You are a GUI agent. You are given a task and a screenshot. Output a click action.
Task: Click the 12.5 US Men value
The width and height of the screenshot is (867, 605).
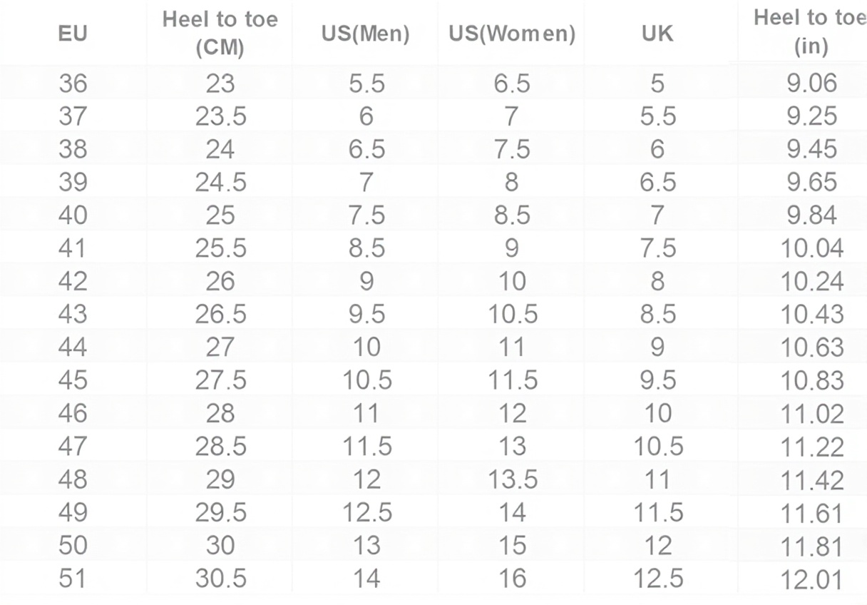(x=366, y=512)
